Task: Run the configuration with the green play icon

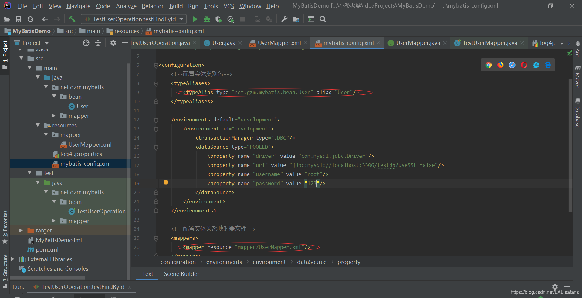Action: 195,19
